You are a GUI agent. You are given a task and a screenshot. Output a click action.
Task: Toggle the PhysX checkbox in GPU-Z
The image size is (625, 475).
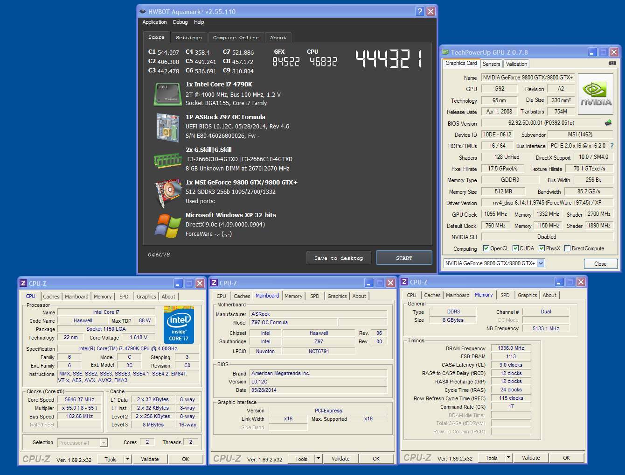(x=542, y=248)
